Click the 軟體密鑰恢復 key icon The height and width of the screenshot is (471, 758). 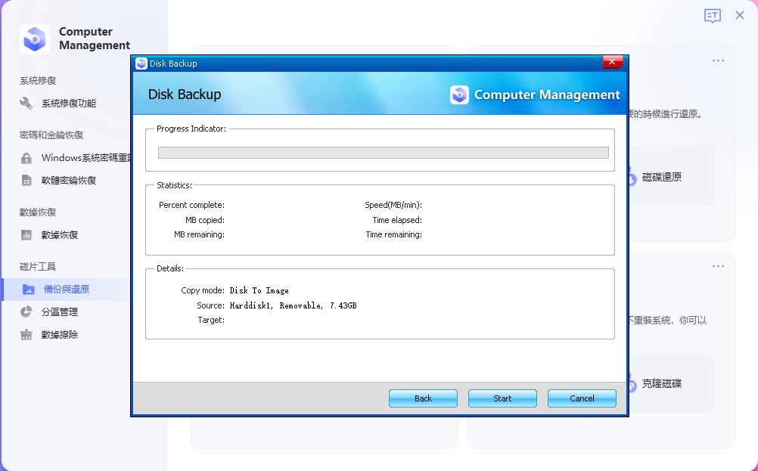[26, 181]
